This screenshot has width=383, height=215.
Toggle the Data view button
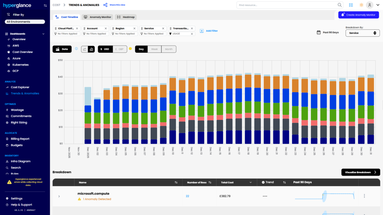(62, 49)
